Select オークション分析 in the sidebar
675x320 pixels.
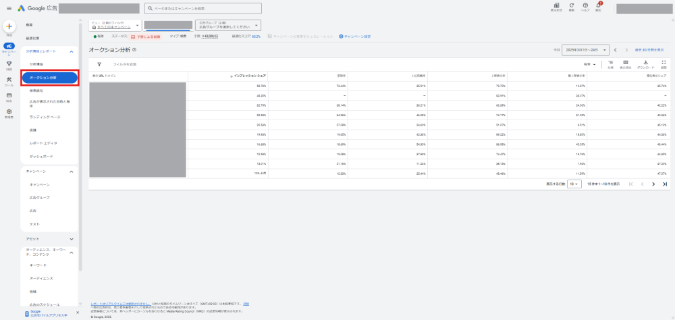(51, 78)
